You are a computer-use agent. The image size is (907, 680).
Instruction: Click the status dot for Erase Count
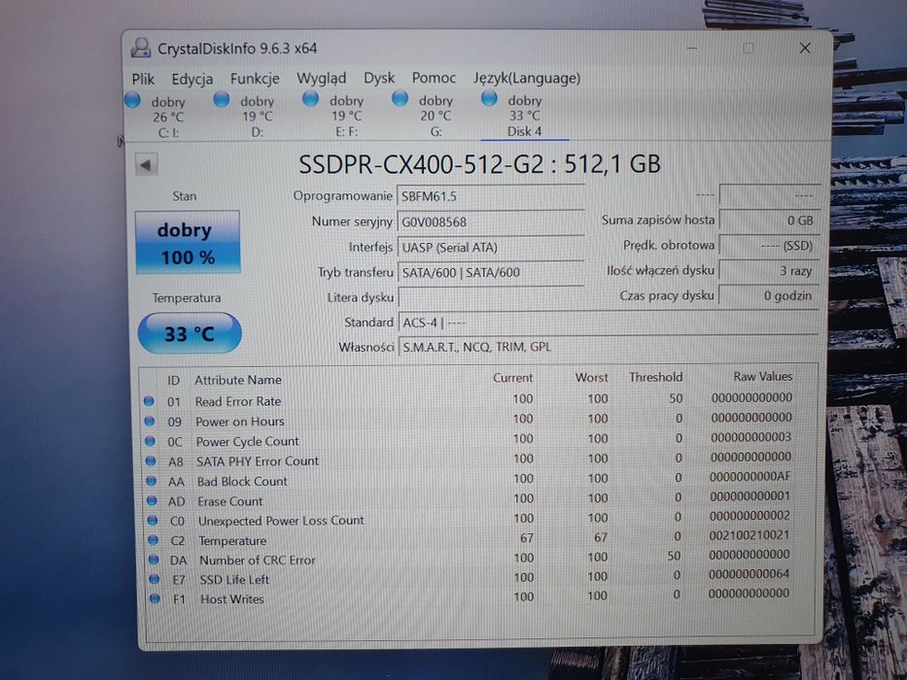(x=152, y=500)
